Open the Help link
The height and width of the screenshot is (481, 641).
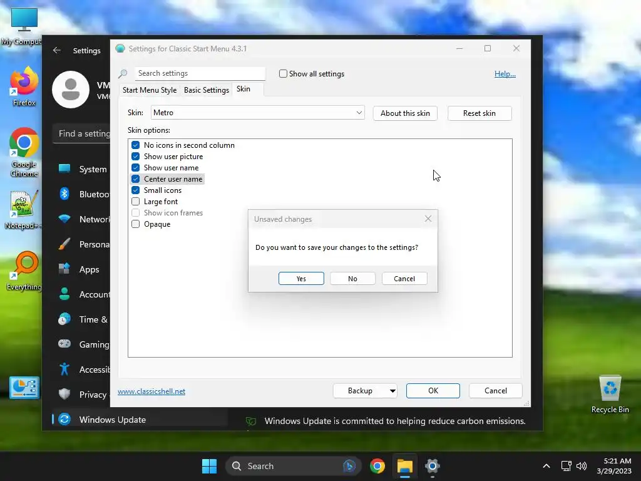[505, 74]
